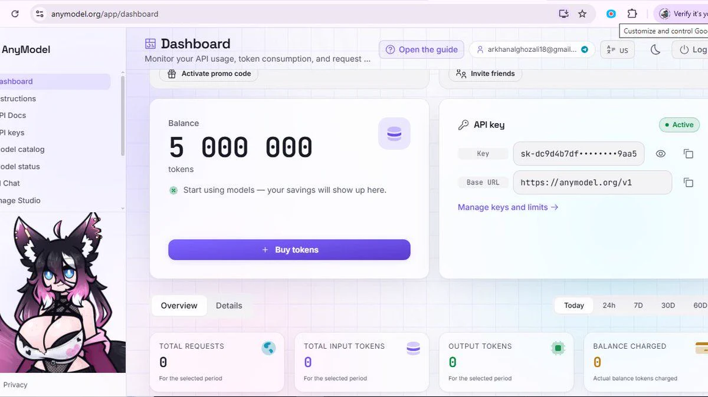Viewport: 708px width, 397px height.
Task: Click the Buy tokens button
Action: pyautogui.click(x=289, y=250)
